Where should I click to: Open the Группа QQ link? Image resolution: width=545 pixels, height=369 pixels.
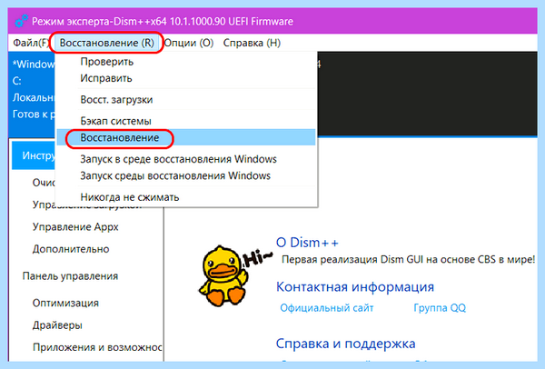[440, 308]
